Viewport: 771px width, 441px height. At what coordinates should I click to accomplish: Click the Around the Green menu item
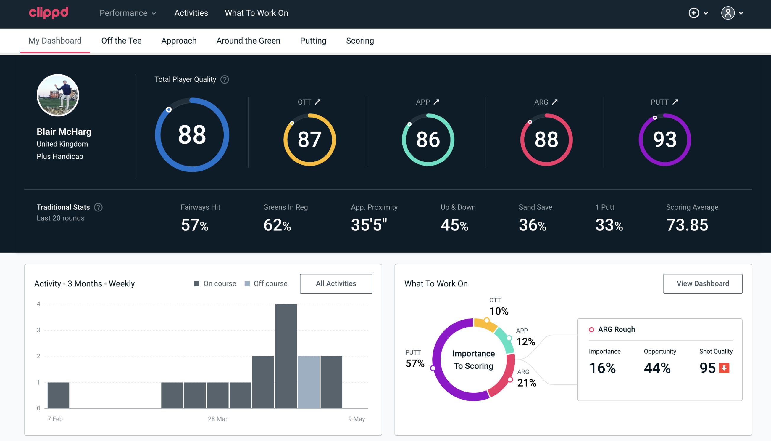click(248, 40)
